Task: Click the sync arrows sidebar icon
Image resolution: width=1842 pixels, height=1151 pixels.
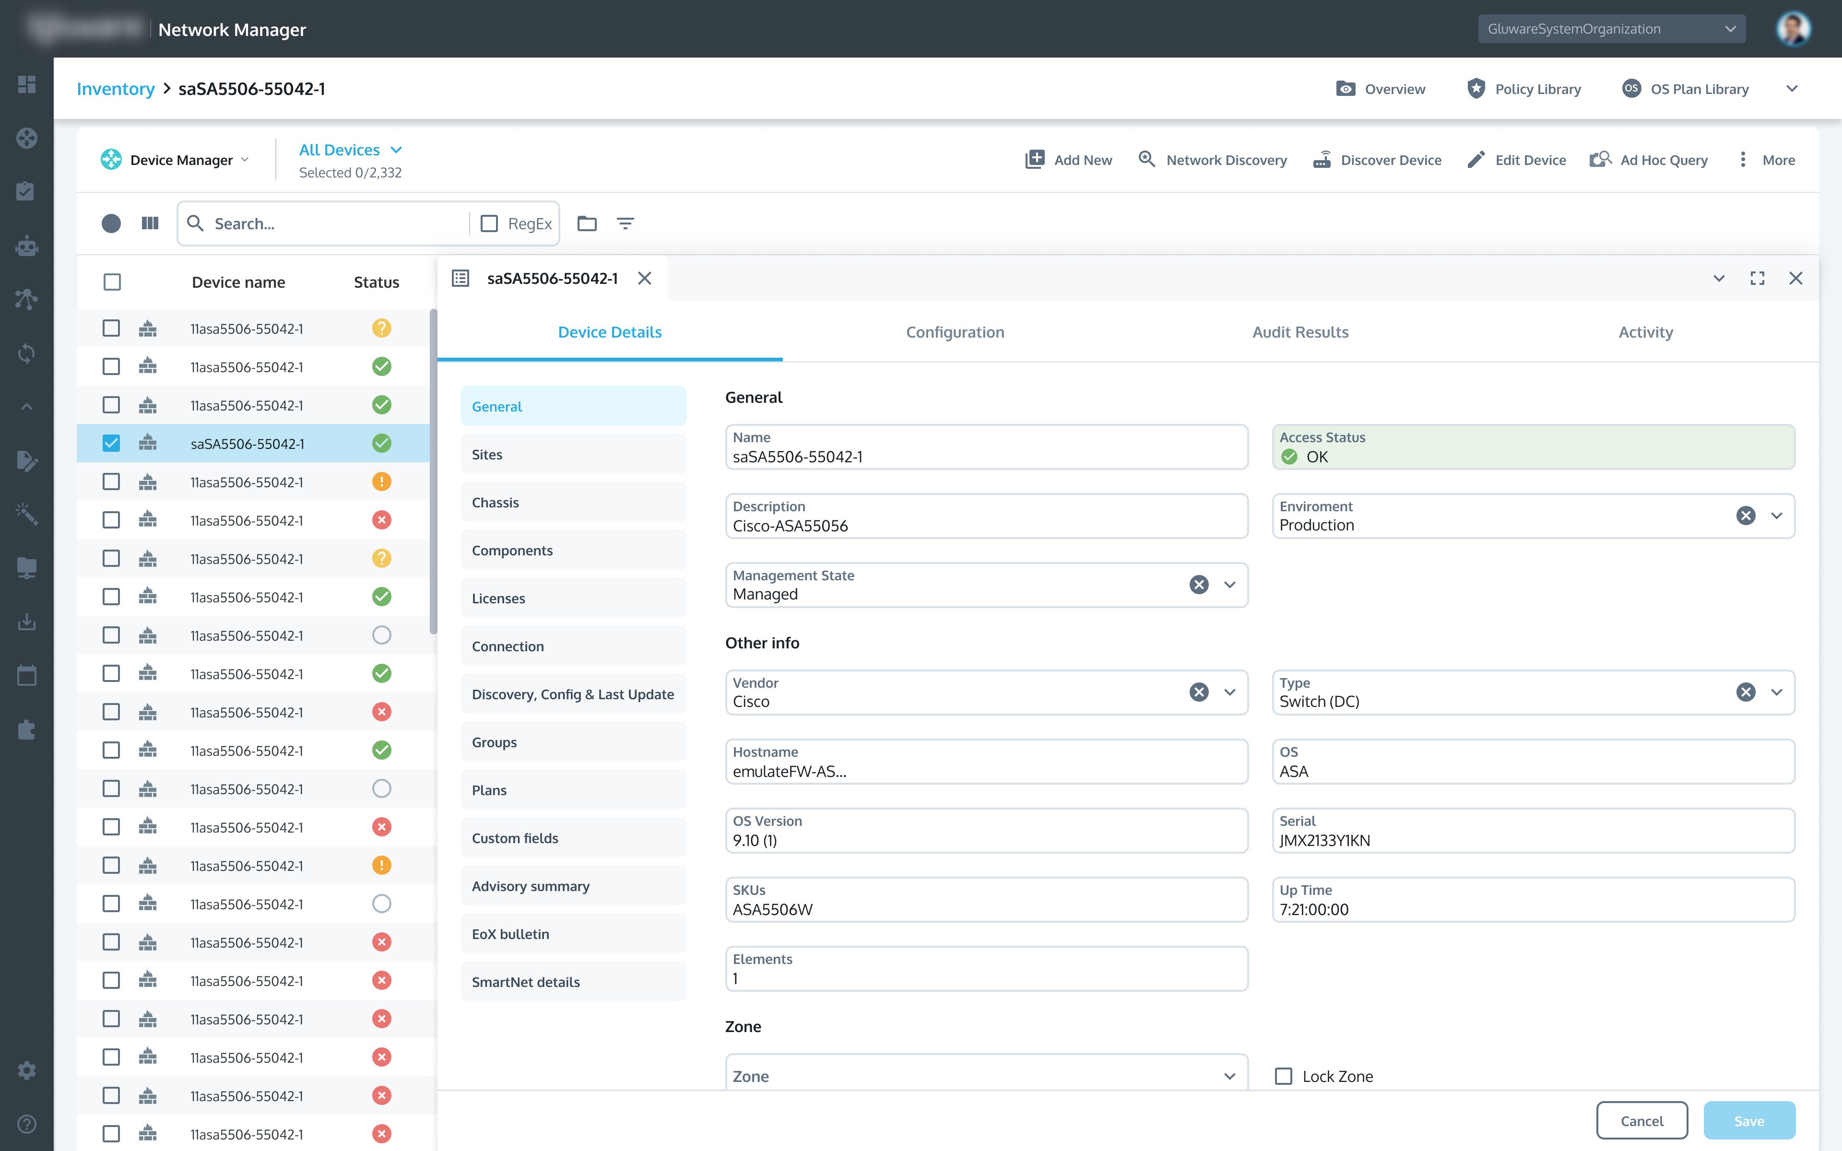Action: pos(27,353)
